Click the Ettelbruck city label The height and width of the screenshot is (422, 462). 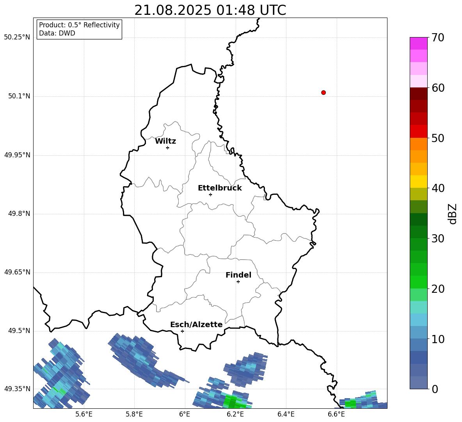click(x=220, y=188)
